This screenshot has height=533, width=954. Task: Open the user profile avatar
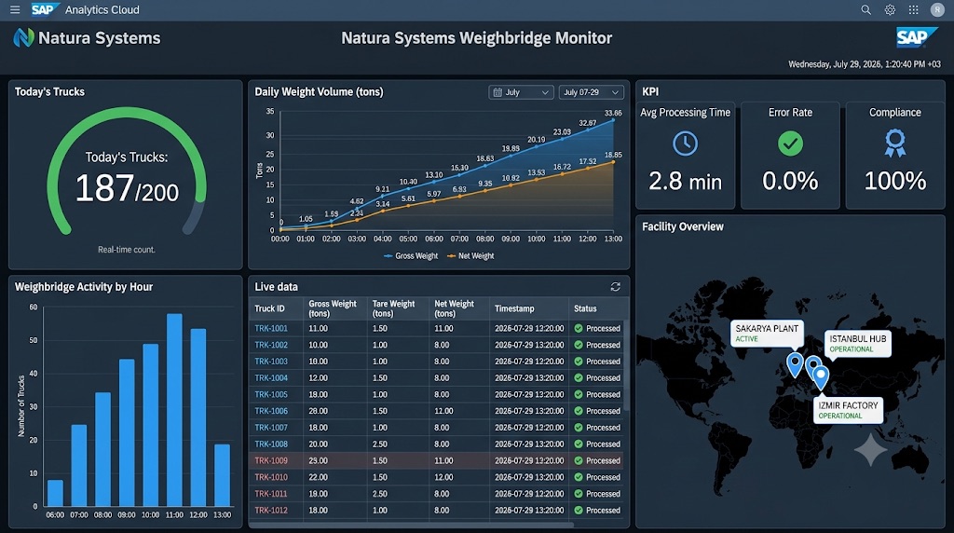(x=937, y=9)
